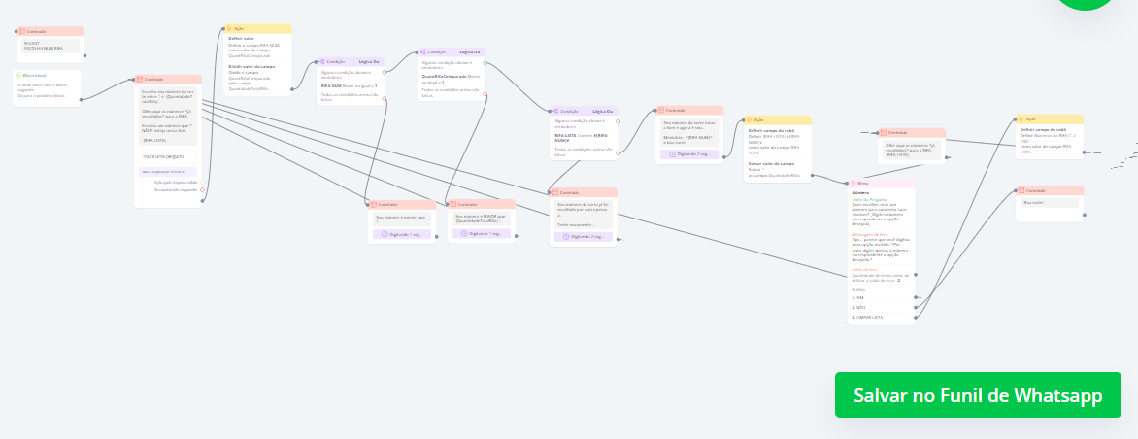Screen dimensions: 1138x439
Task: Click the 'Somar valor do campo' action
Action: pyautogui.click(x=771, y=164)
